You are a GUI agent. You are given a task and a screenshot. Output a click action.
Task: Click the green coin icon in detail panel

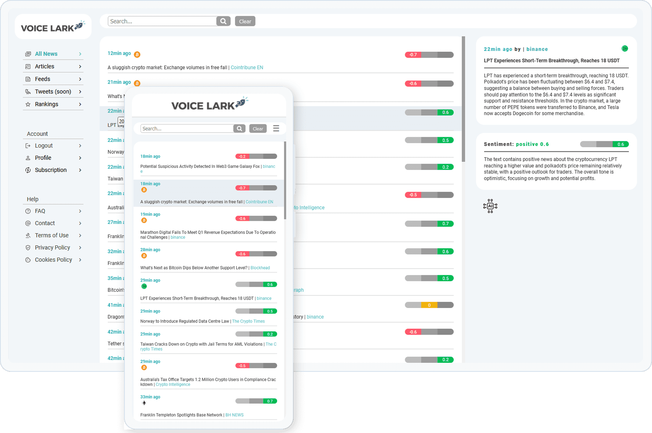[x=625, y=49]
